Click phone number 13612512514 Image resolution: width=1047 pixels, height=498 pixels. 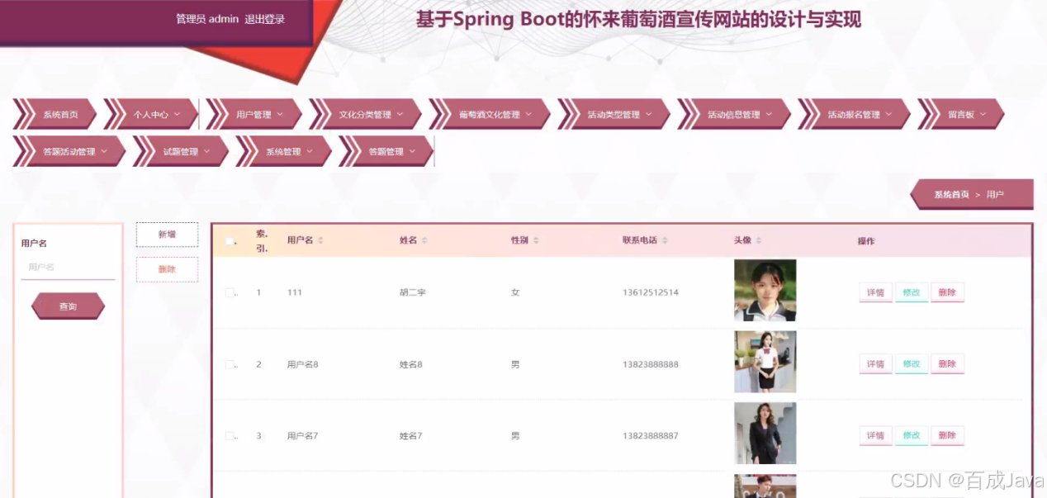point(651,292)
